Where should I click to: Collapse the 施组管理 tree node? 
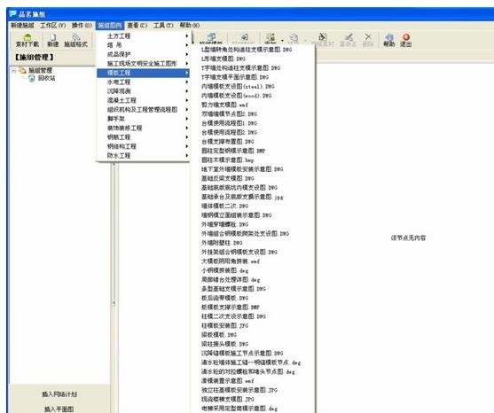point(13,71)
